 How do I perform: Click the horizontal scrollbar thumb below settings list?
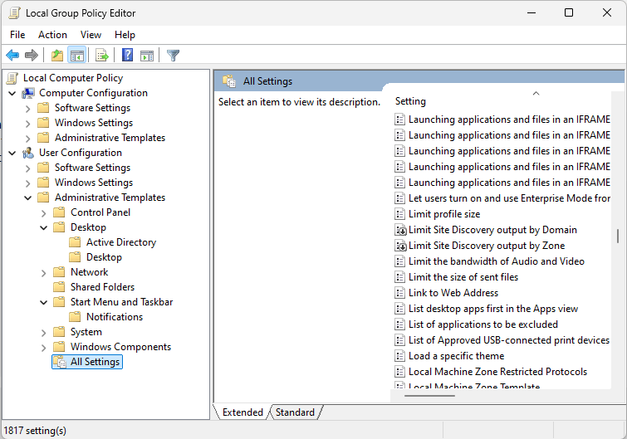point(429,396)
